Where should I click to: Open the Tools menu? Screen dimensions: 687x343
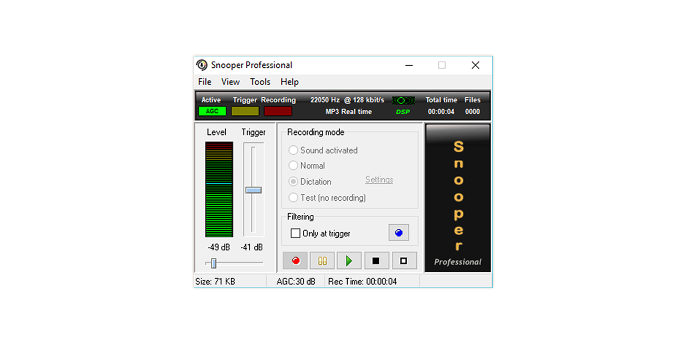[x=260, y=82]
